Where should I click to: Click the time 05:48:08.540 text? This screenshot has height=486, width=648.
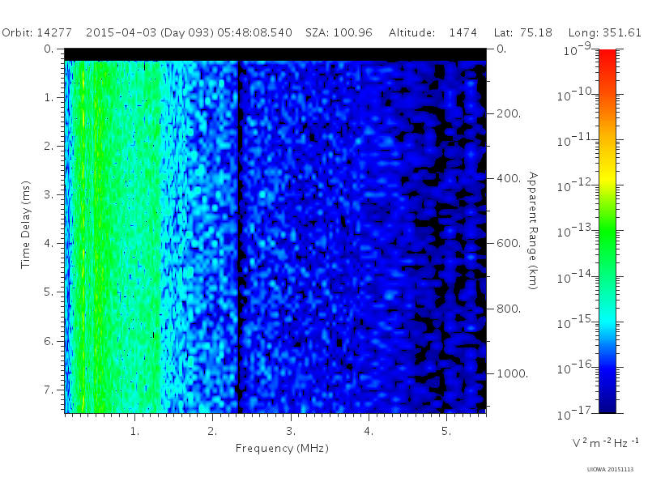pos(254,32)
